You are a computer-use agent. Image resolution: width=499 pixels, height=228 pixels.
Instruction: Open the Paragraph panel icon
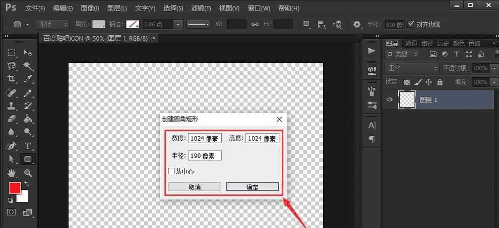pos(371,139)
